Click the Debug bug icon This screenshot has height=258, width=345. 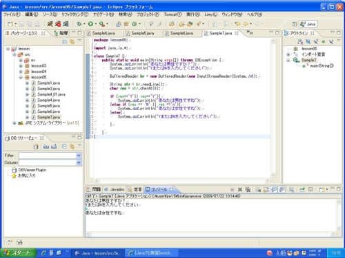tap(79, 24)
